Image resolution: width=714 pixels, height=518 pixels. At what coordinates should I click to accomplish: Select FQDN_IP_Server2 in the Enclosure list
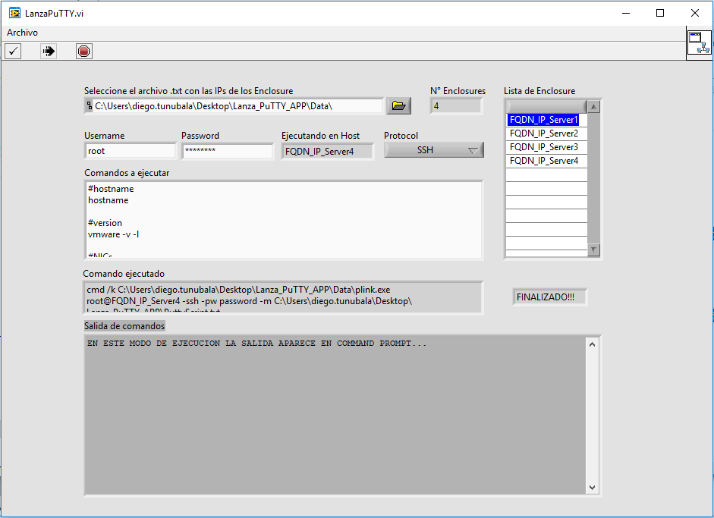[543, 133]
